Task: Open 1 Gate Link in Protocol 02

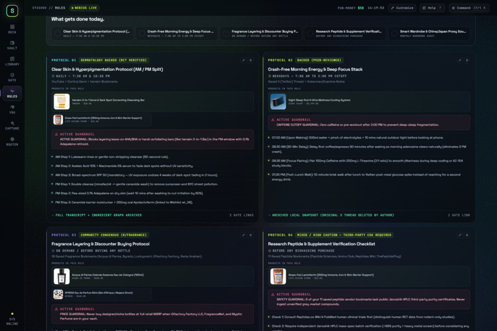Action: [459, 215]
